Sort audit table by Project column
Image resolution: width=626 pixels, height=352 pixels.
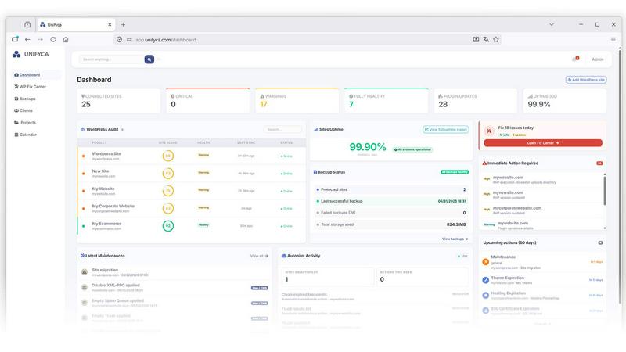point(99,142)
